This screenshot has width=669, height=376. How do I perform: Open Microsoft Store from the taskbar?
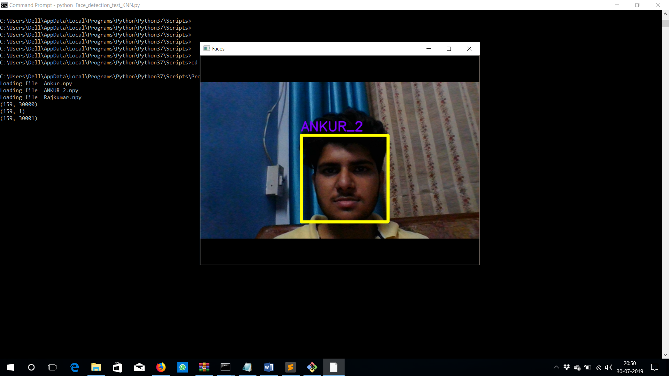pyautogui.click(x=118, y=367)
